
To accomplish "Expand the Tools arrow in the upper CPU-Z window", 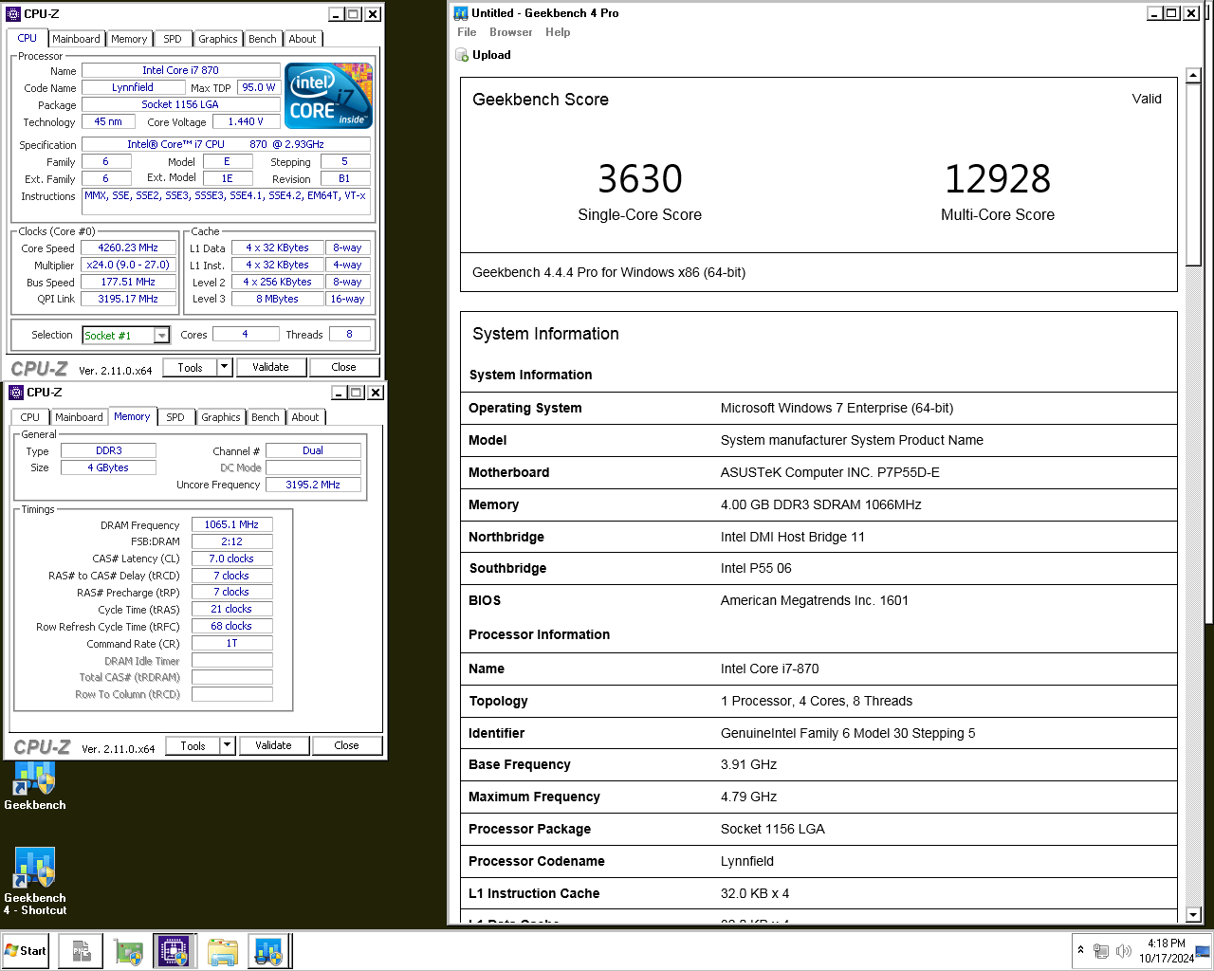I will [x=225, y=367].
